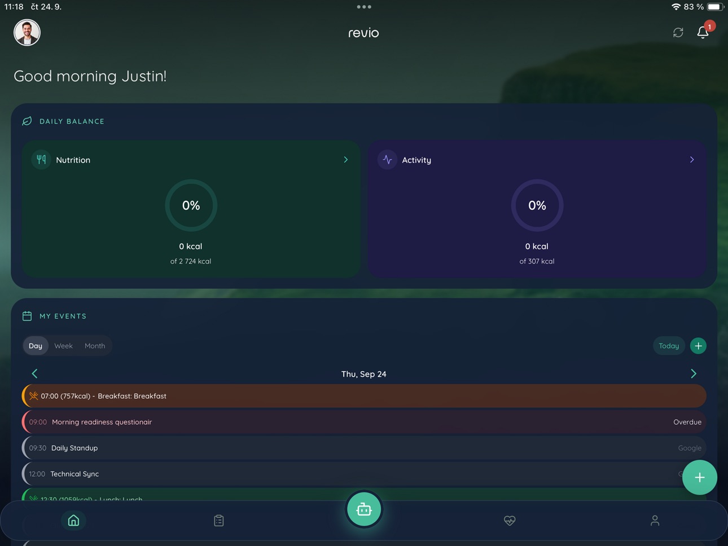
Task: Switch to Month view
Action: pos(95,346)
